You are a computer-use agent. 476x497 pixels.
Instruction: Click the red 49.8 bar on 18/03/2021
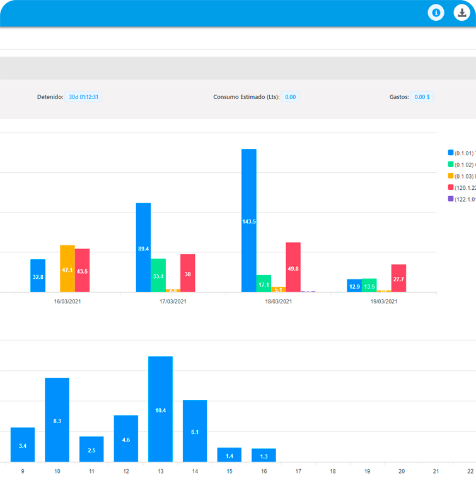tap(293, 267)
